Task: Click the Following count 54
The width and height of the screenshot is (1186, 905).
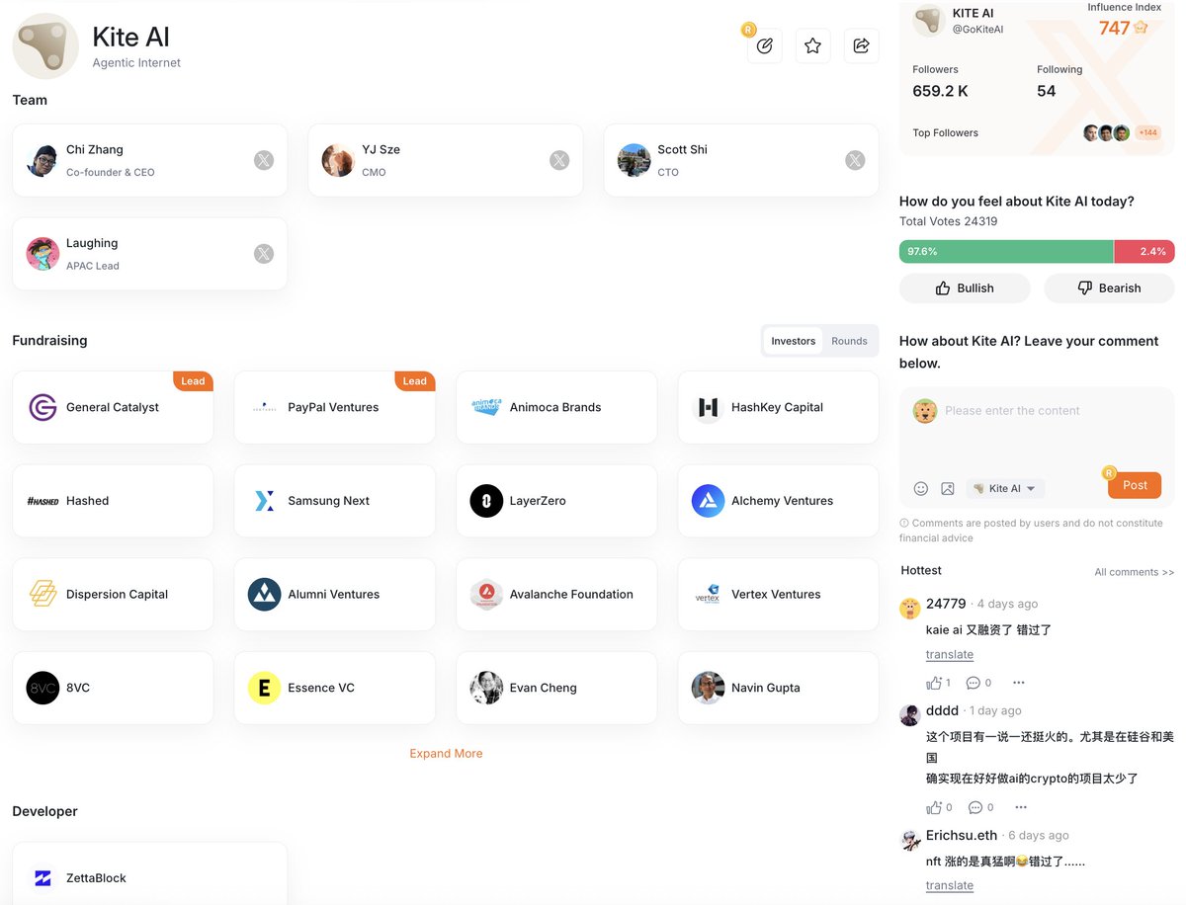Action: (1047, 91)
